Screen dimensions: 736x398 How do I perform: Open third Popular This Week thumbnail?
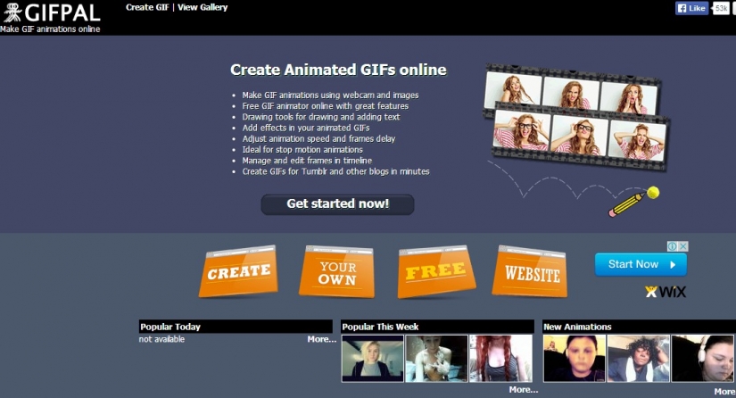point(500,359)
